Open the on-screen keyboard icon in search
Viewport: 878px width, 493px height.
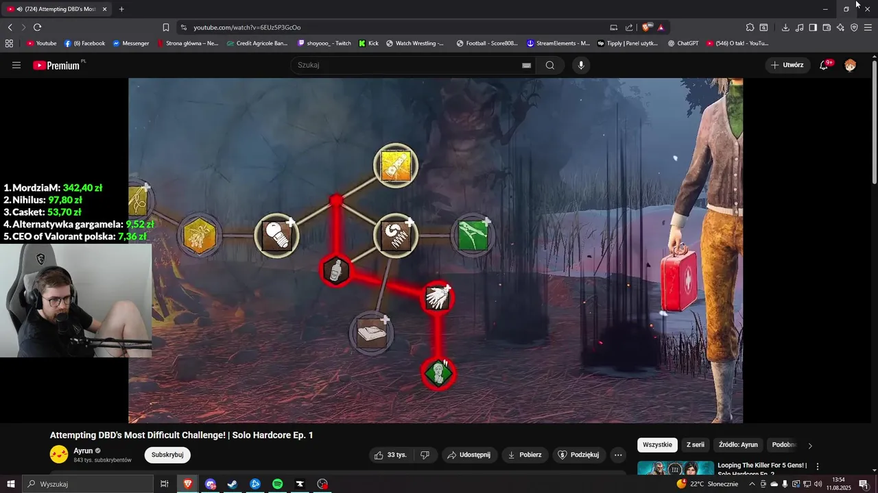[526, 65]
